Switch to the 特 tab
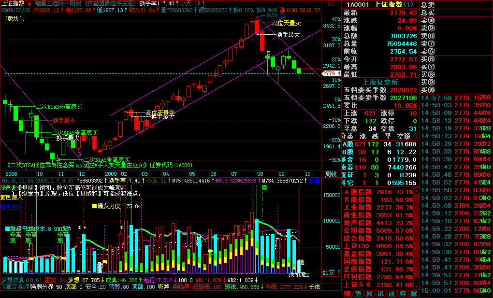The image size is (493, 298). click(403, 294)
